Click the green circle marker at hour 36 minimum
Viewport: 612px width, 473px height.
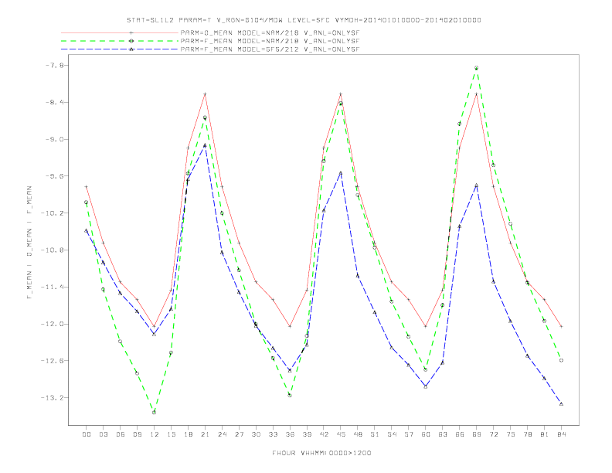pyautogui.click(x=290, y=396)
